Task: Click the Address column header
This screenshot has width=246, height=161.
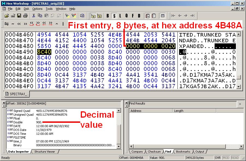Action: pyautogui.click(x=151, y=111)
